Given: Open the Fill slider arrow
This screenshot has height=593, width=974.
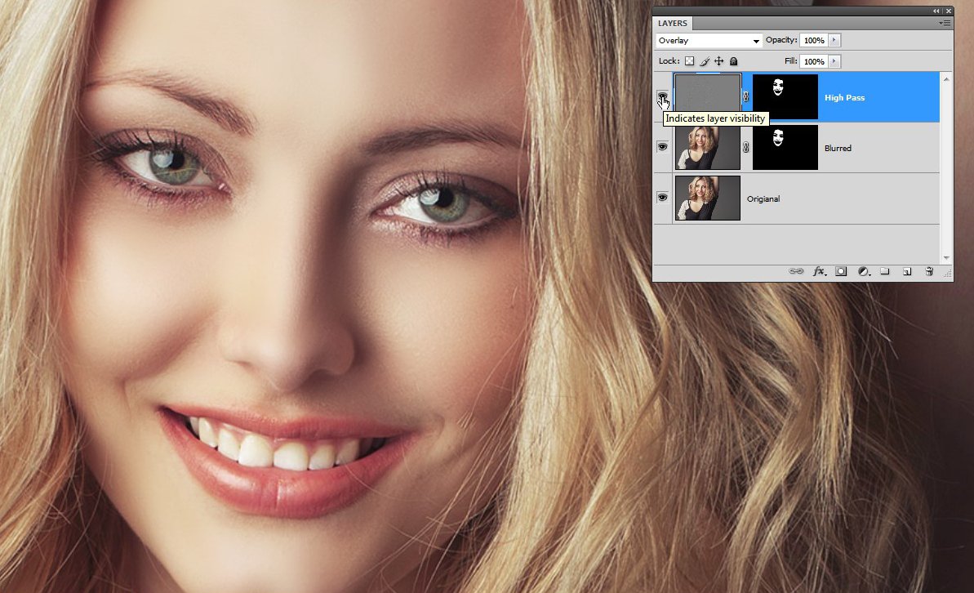Looking at the screenshot, I should [834, 61].
